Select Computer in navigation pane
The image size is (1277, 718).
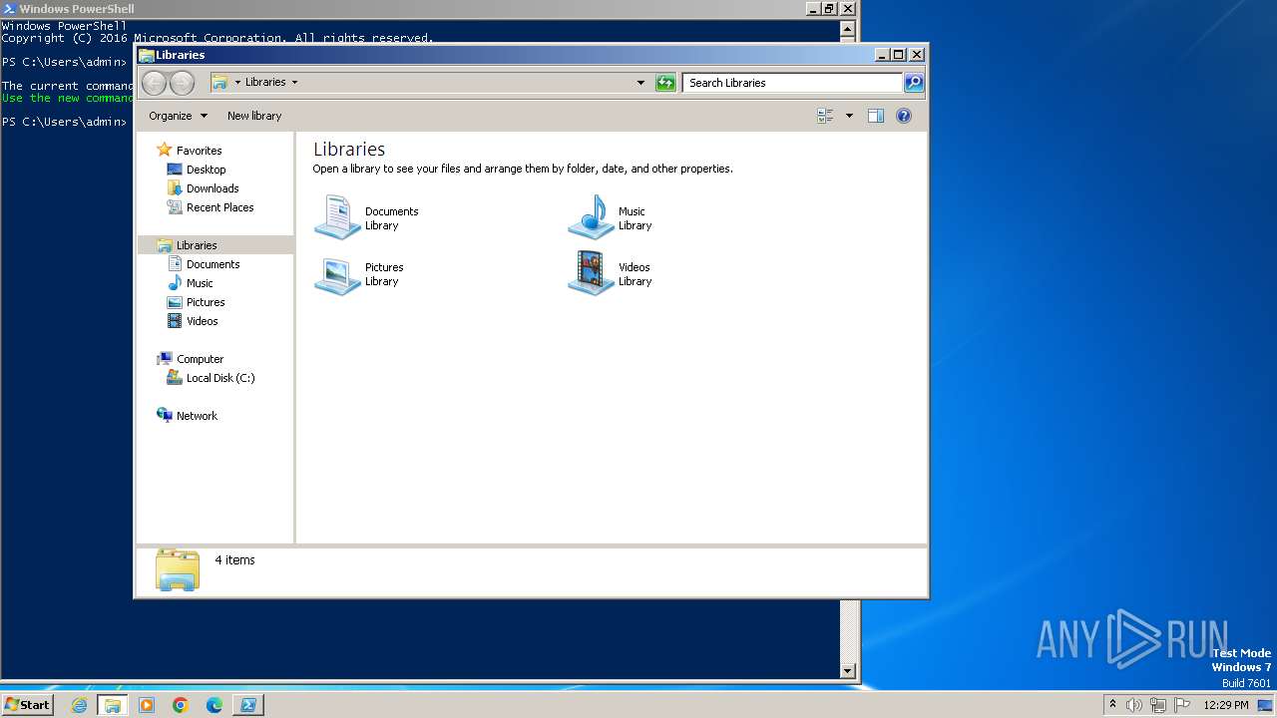coord(200,359)
